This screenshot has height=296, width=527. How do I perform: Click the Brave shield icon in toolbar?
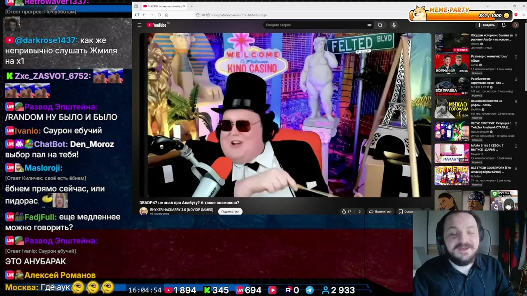pyautogui.click(x=515, y=15)
